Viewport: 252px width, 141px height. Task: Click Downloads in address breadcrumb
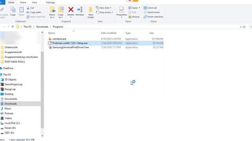[42, 27]
